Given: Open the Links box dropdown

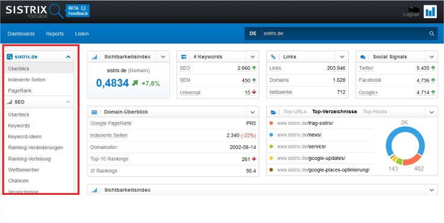Looking at the screenshot, I should pos(342,57).
